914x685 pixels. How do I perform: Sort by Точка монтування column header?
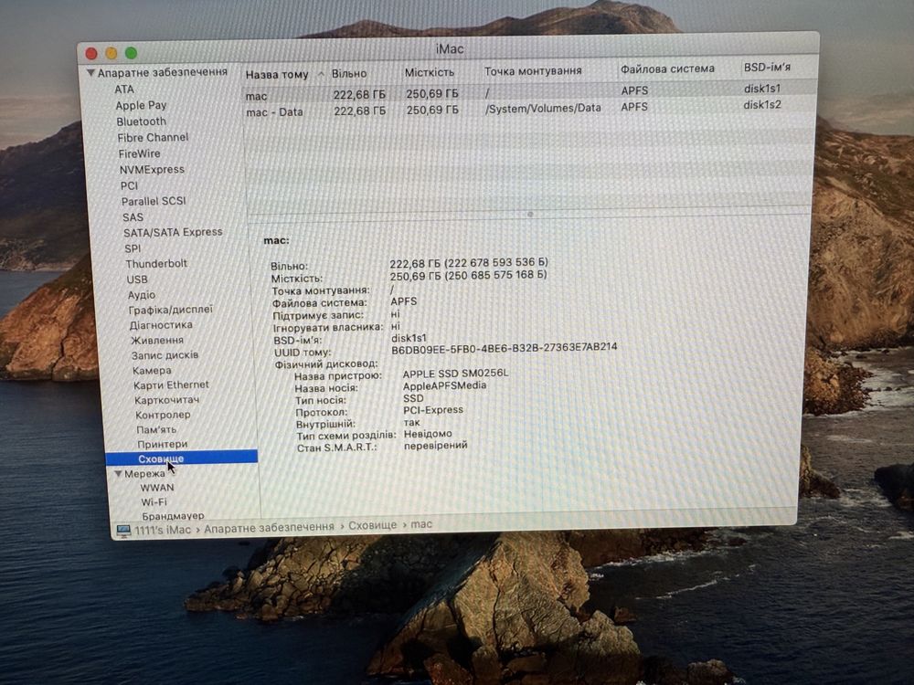point(533,70)
